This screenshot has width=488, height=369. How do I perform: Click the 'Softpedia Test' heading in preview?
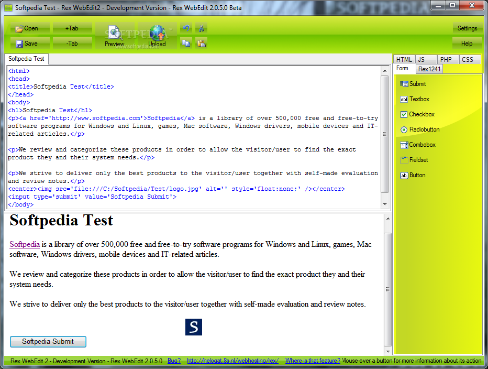pyautogui.click(x=61, y=220)
